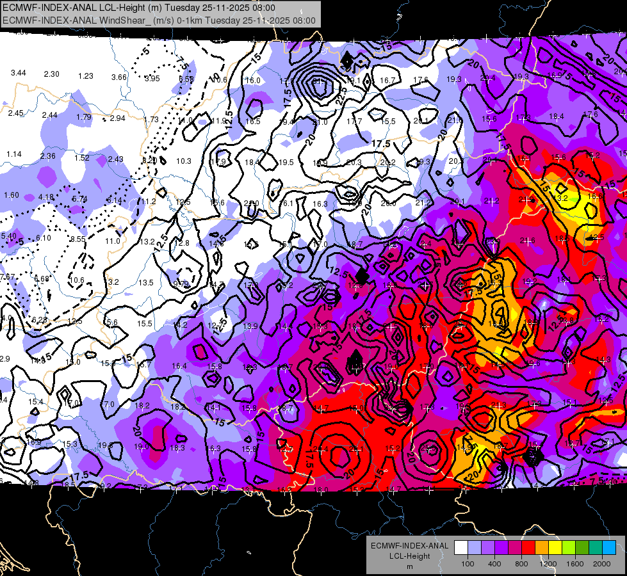Click the legend unit label 'm'
The width and height of the screenshot is (627, 576).
[x=409, y=566]
